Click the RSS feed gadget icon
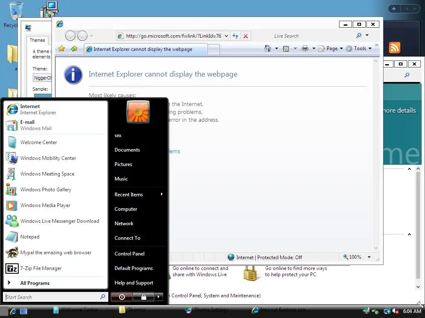Viewport: 425px width, 318px height. (x=395, y=48)
